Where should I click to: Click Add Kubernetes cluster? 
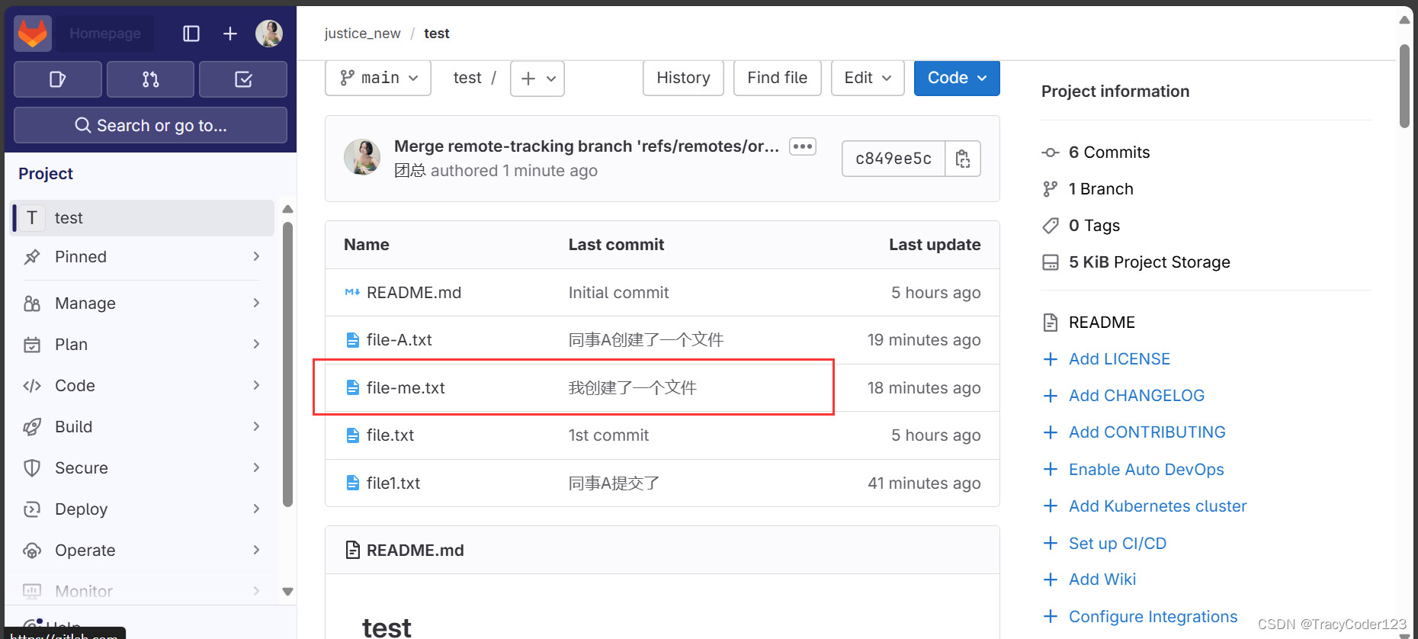pos(1157,506)
